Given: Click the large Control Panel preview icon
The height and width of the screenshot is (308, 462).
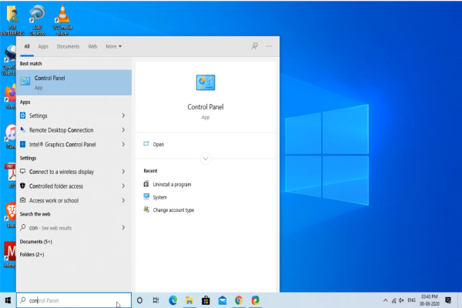Looking at the screenshot, I should pos(206,82).
